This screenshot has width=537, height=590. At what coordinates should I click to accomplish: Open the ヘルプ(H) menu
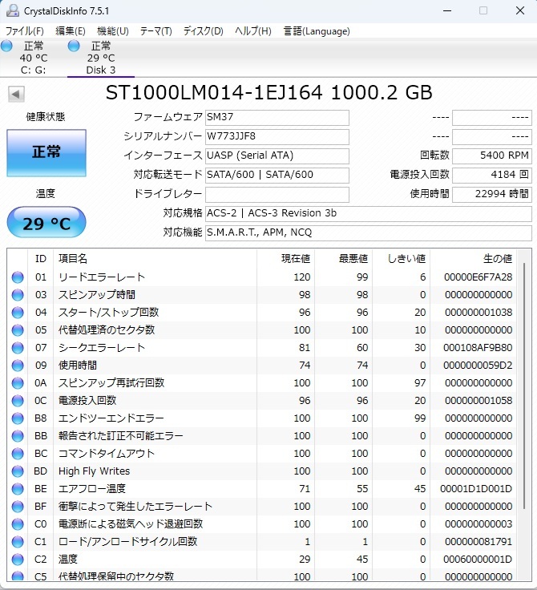[x=253, y=30]
